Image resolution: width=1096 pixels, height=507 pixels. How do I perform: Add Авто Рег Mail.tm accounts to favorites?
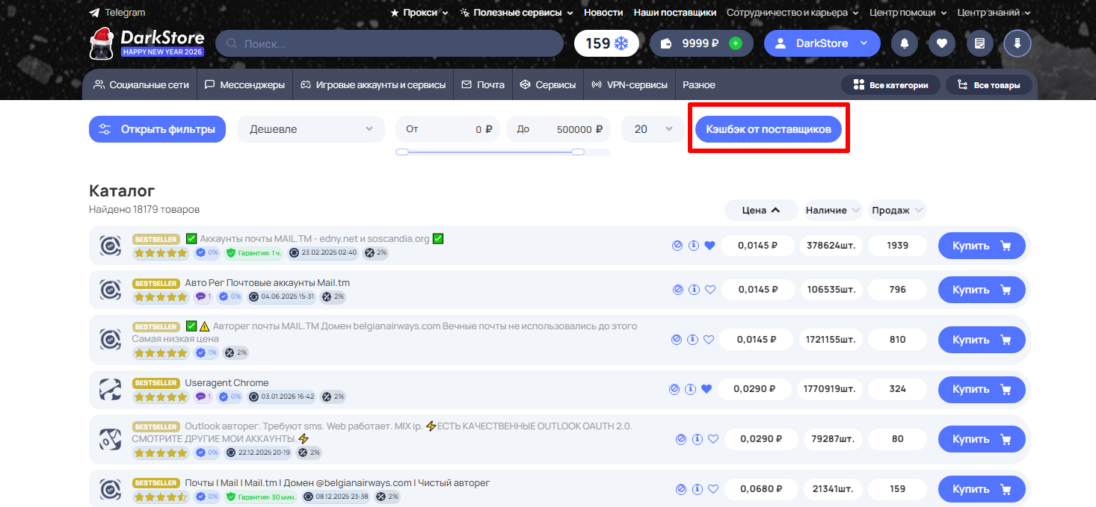709,290
